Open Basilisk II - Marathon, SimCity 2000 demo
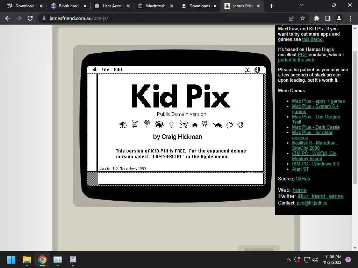 point(314,146)
